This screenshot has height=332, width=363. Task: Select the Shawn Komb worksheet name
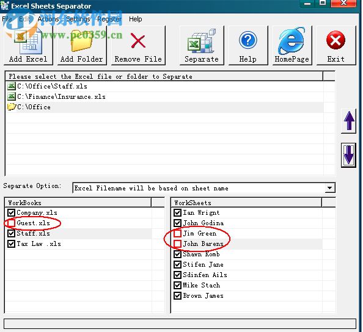click(201, 254)
